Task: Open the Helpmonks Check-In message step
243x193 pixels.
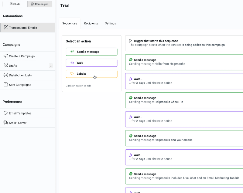Action: 184,100
